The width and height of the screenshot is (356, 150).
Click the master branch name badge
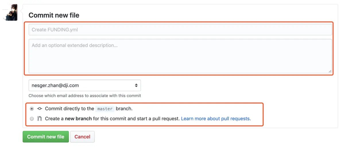point(105,109)
